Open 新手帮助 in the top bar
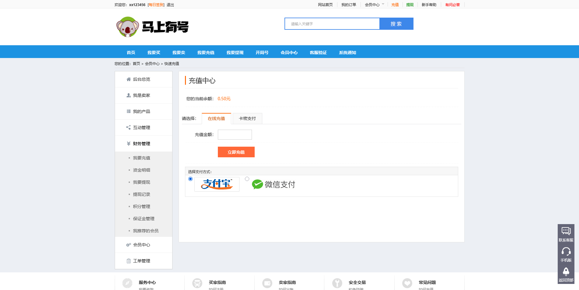The height and width of the screenshot is (290, 579). [429, 5]
